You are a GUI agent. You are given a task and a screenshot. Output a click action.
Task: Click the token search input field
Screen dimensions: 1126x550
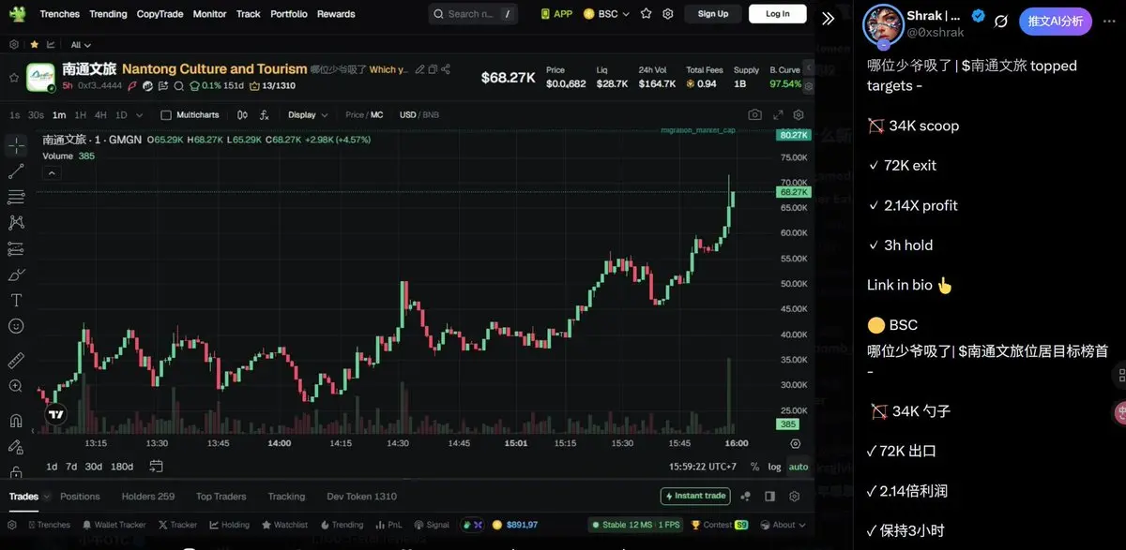coord(473,14)
